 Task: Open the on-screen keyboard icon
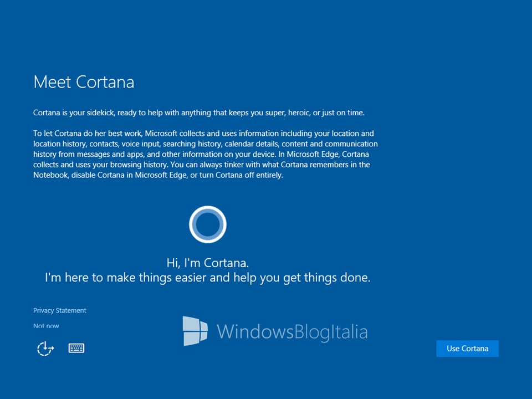[76, 348]
